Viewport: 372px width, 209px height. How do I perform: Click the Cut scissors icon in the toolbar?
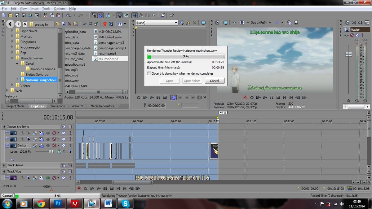[x=45, y=15]
